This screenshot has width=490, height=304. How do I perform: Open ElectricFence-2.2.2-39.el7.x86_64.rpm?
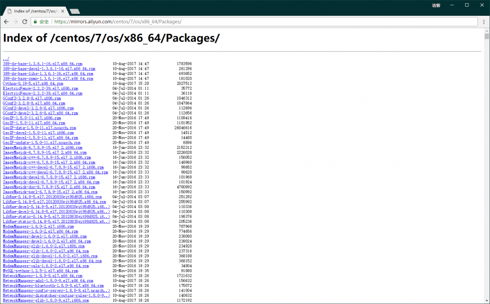(x=43, y=93)
